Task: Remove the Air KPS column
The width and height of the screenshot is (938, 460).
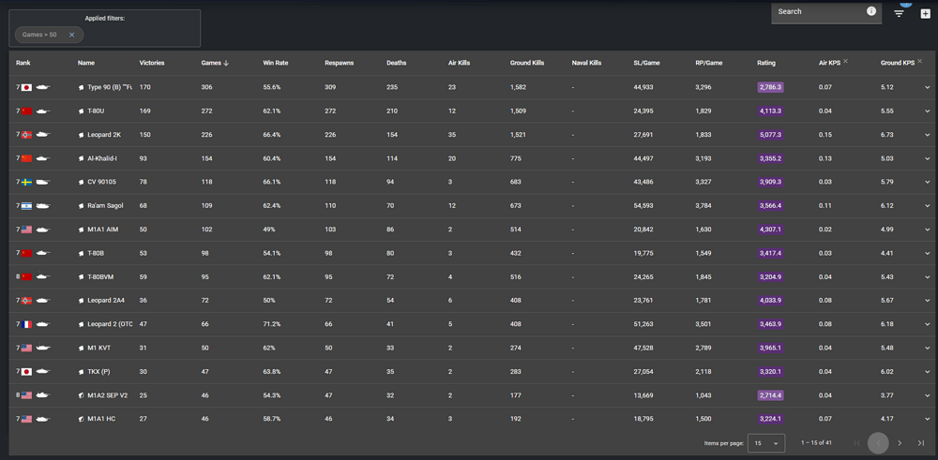Action: pos(845,62)
